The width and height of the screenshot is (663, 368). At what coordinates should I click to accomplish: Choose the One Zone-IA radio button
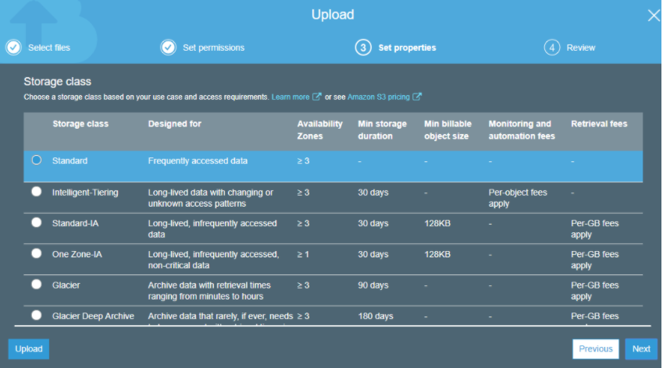point(37,253)
